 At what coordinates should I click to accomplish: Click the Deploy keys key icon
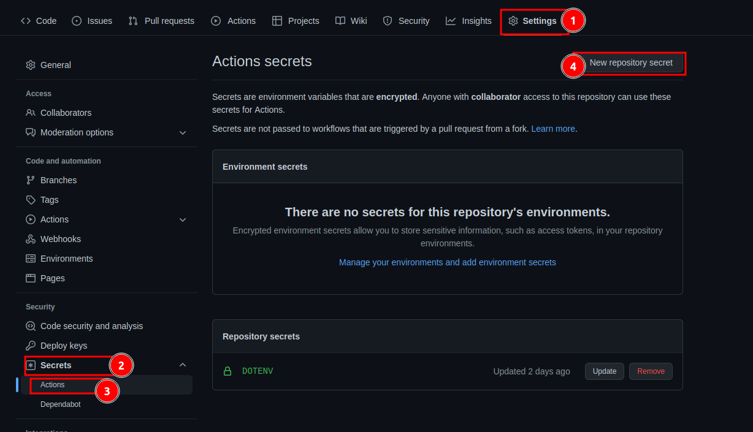31,346
